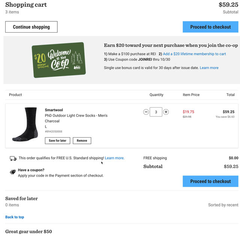
Task: Open free shipping Learn more link
Action: pyautogui.click(x=114, y=158)
